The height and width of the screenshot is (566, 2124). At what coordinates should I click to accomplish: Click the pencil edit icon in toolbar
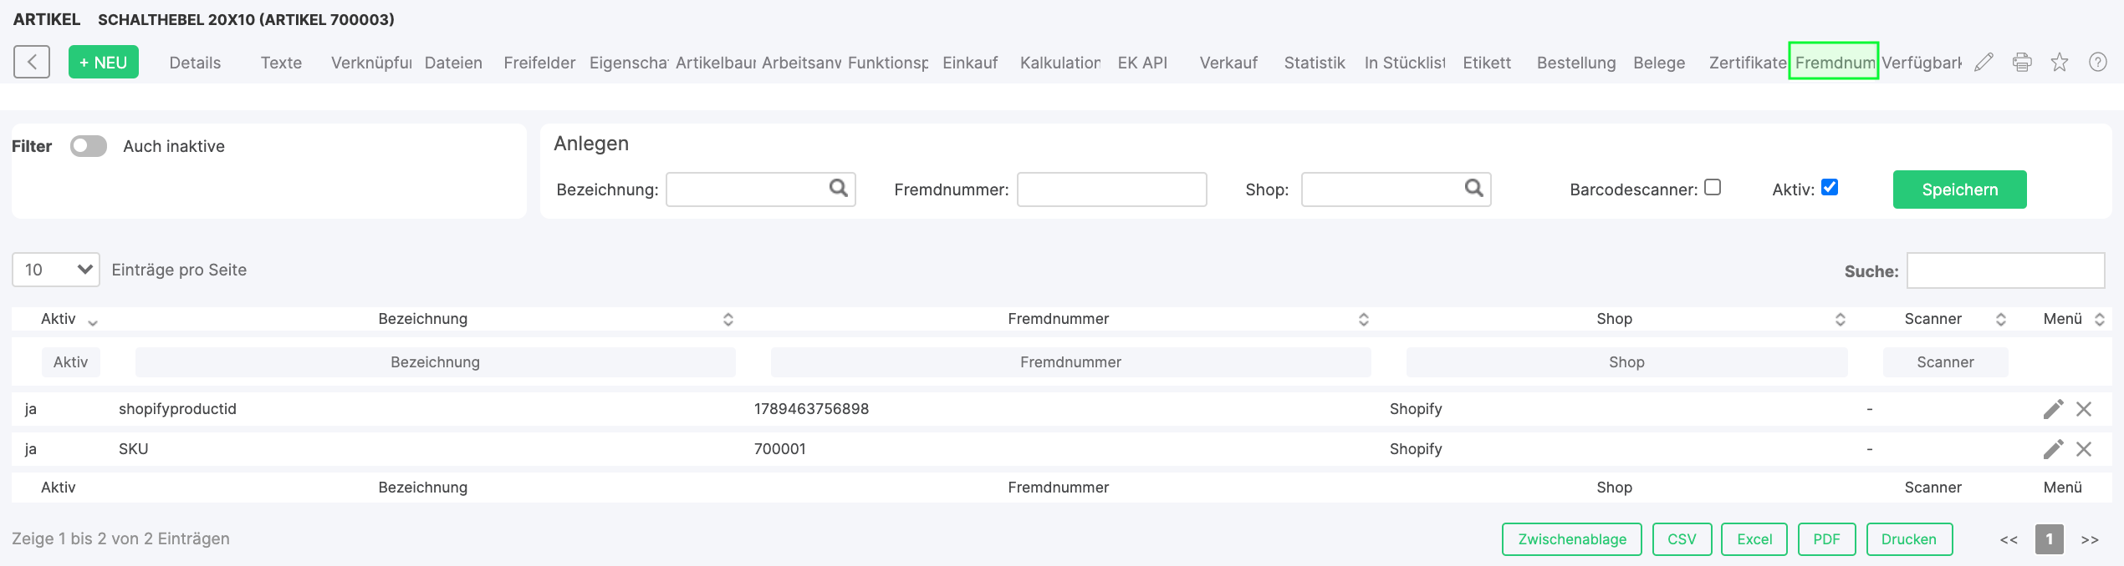[1984, 62]
